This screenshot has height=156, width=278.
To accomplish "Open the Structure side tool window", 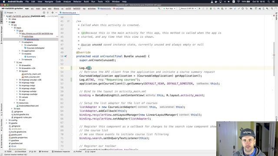I will click(1, 110).
